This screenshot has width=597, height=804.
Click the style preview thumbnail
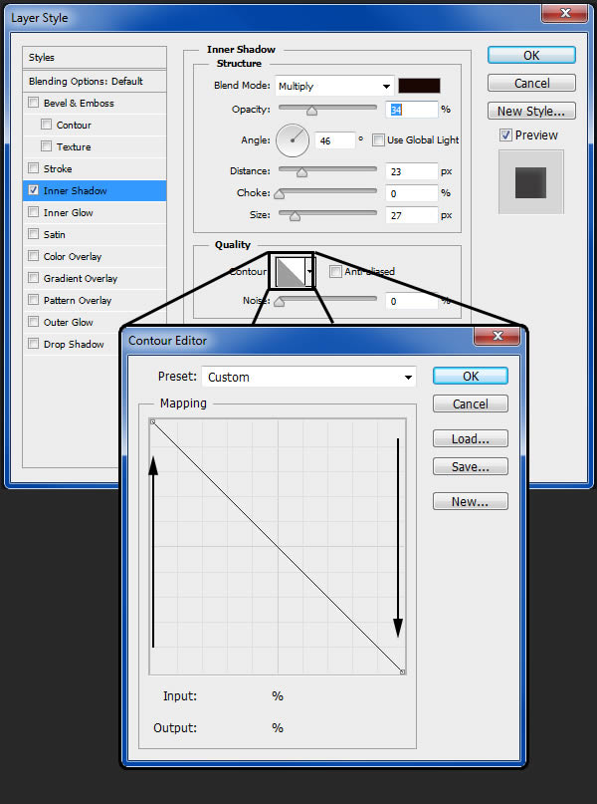(x=531, y=182)
